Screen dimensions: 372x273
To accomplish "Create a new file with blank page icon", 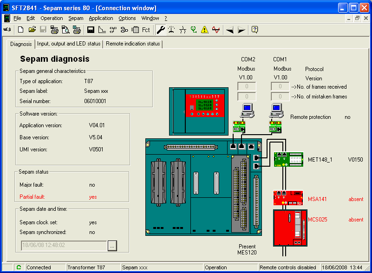I will tap(20, 30).
